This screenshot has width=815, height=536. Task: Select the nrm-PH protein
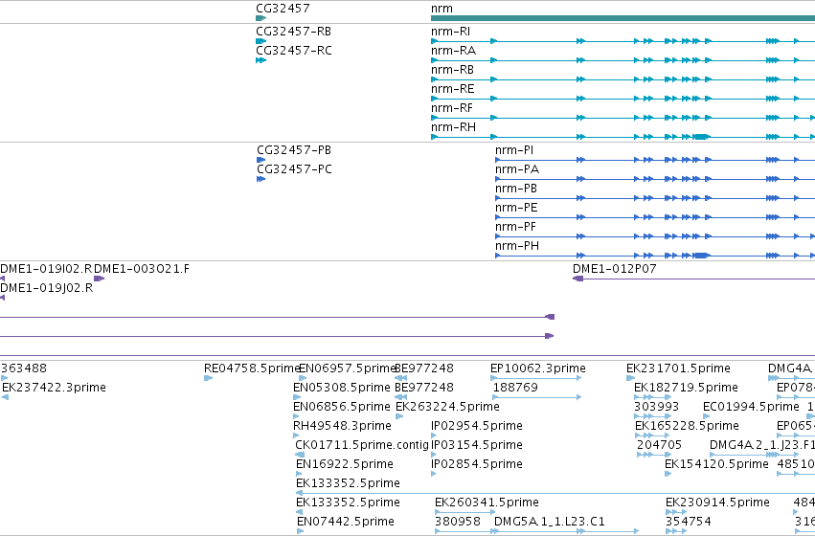coord(516,246)
